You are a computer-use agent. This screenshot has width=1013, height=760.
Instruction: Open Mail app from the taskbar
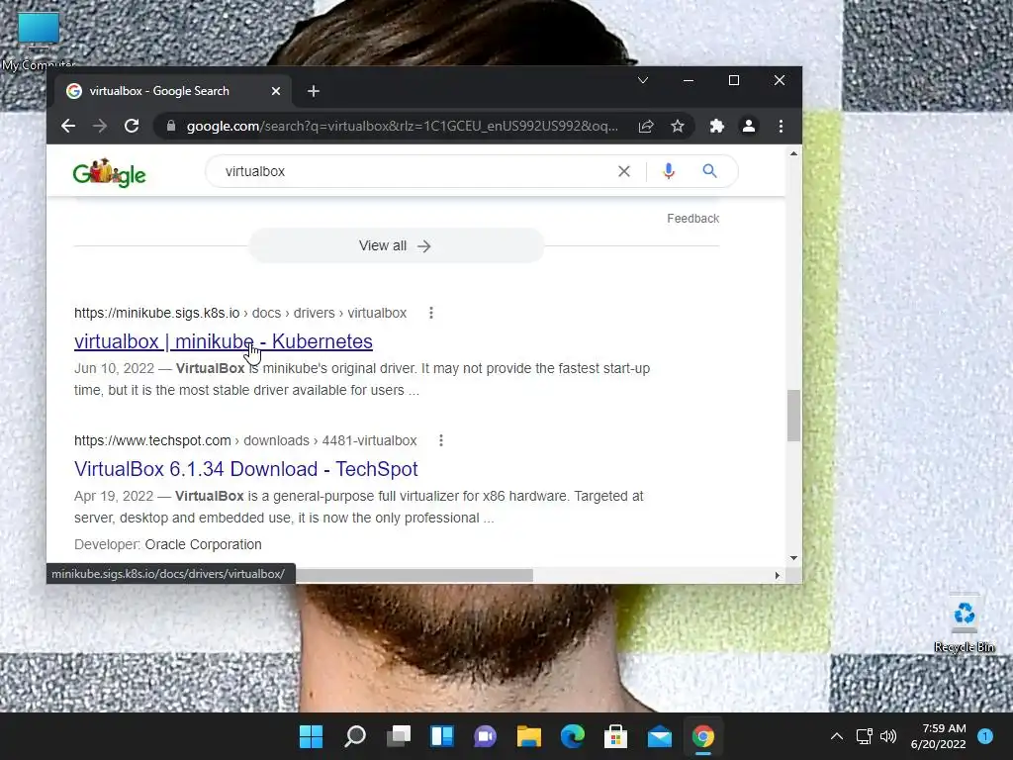pos(660,736)
